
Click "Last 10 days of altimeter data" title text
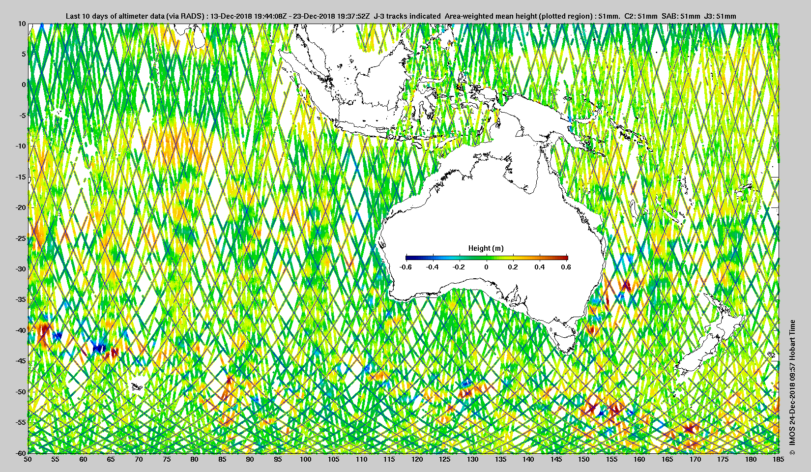115,16
